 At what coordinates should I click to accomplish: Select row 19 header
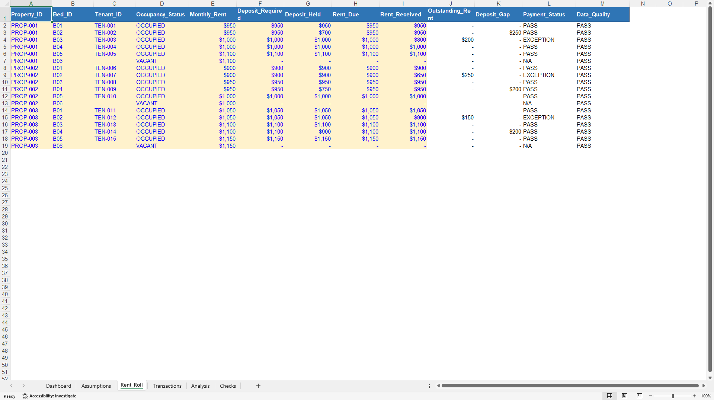click(5, 146)
